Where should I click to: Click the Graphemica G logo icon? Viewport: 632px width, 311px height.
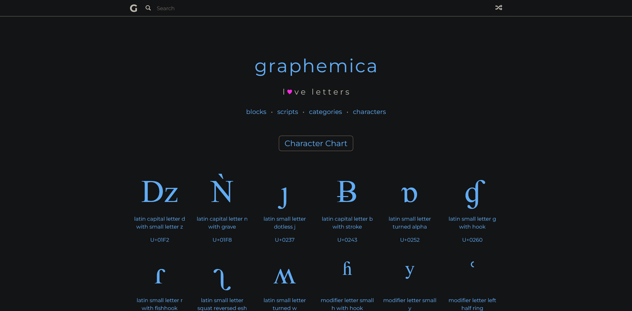point(133,8)
